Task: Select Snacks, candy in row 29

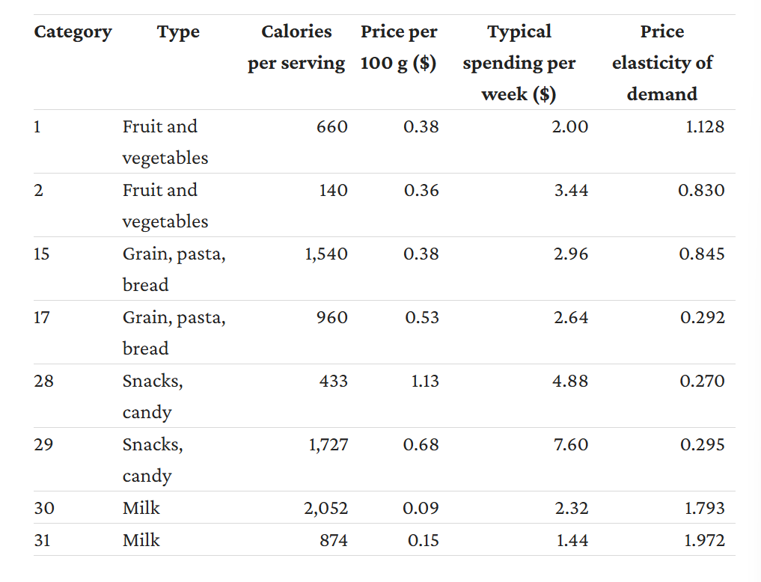Action: tap(153, 460)
